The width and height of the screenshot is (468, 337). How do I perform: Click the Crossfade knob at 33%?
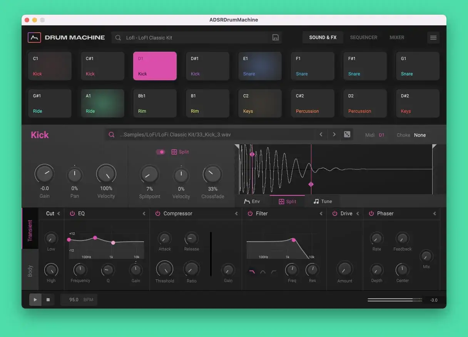212,175
